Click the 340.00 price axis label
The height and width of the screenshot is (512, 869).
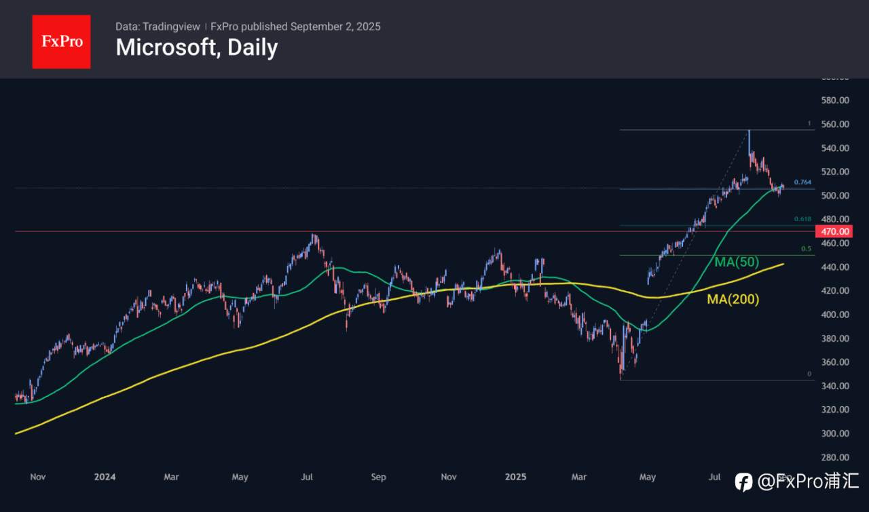[835, 386]
